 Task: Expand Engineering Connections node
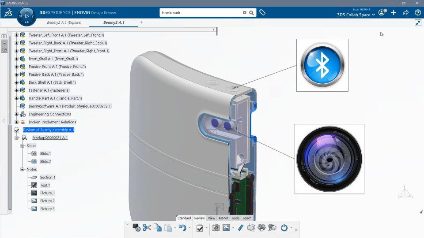click(16, 114)
